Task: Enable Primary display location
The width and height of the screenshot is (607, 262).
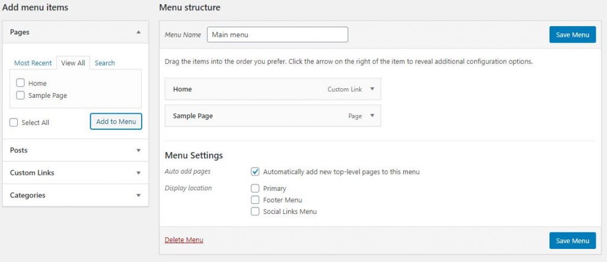Action: tap(255, 188)
